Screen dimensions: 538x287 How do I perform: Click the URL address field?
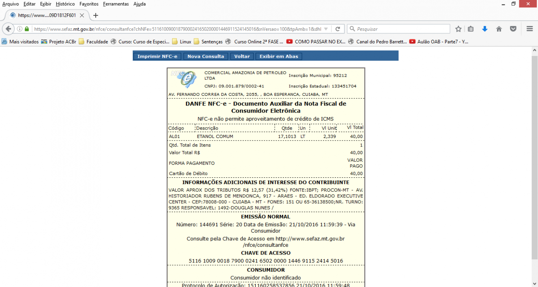[178, 29]
